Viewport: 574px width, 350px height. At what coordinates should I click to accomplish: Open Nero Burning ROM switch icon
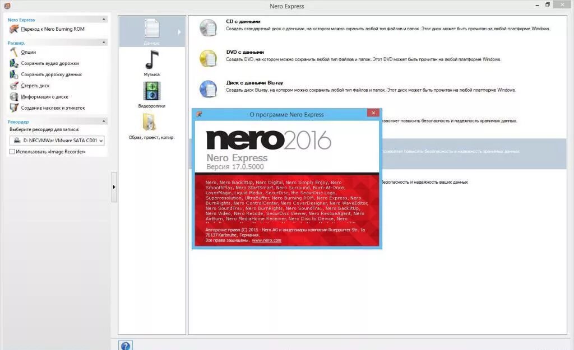(x=14, y=29)
